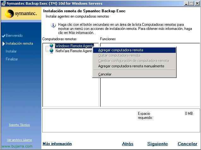201x150 pixels.
Task: Go back with the Atrás button
Action: click(127, 144)
